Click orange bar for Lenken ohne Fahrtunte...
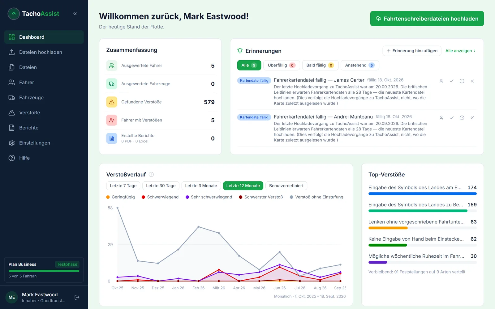Screen dimensions: 495x309 (x=388, y=228)
